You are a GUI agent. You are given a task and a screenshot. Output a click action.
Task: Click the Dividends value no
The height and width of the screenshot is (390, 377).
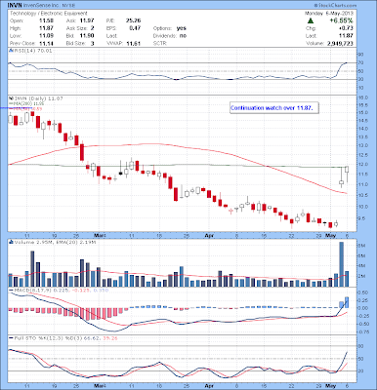click(x=183, y=35)
